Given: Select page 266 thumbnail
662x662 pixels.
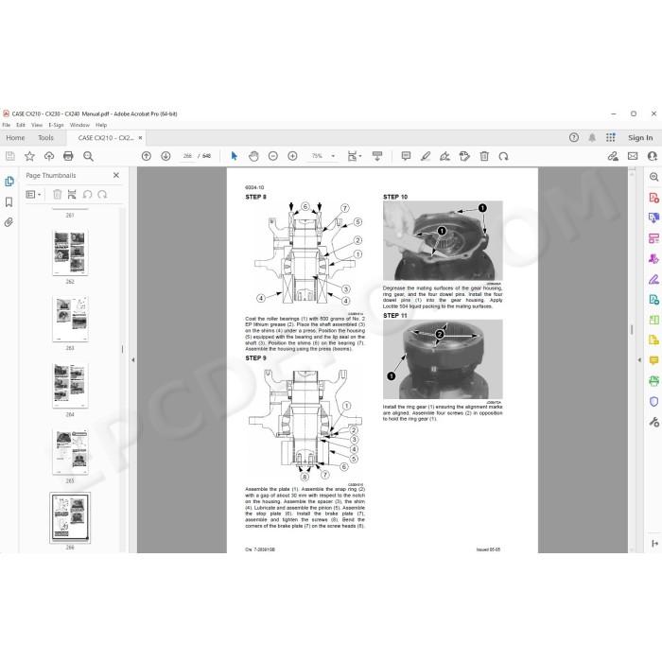Looking at the screenshot, I should pos(70,517).
